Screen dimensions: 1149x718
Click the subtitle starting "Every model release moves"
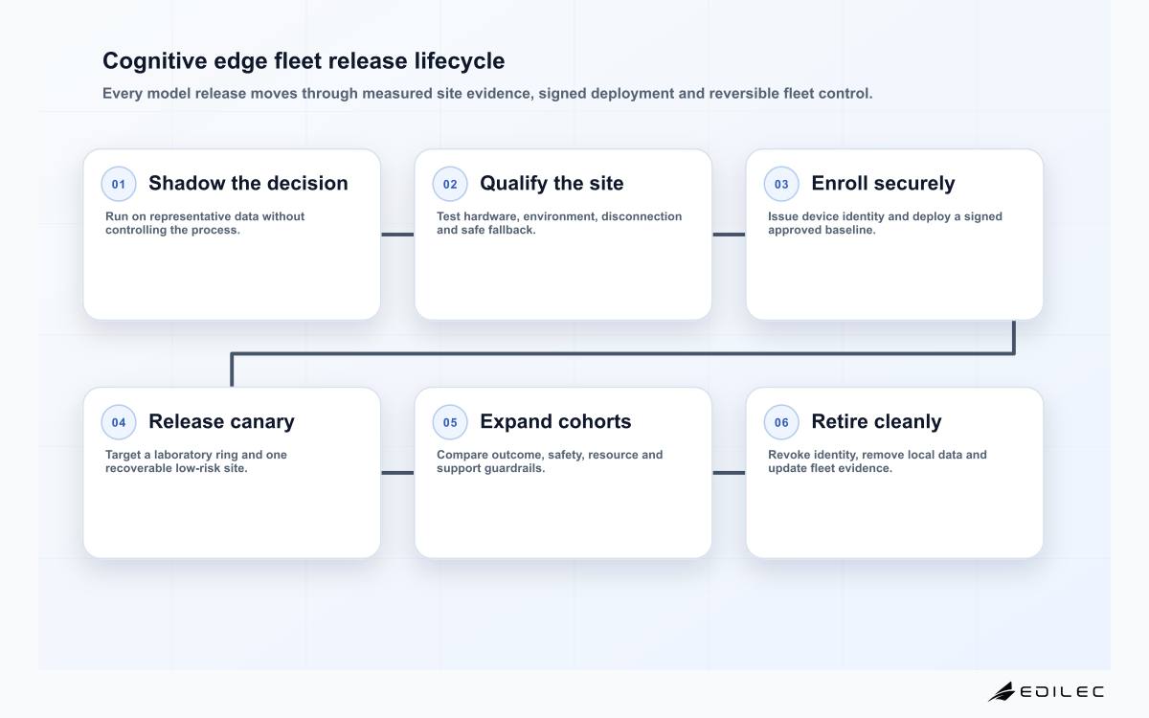click(487, 94)
